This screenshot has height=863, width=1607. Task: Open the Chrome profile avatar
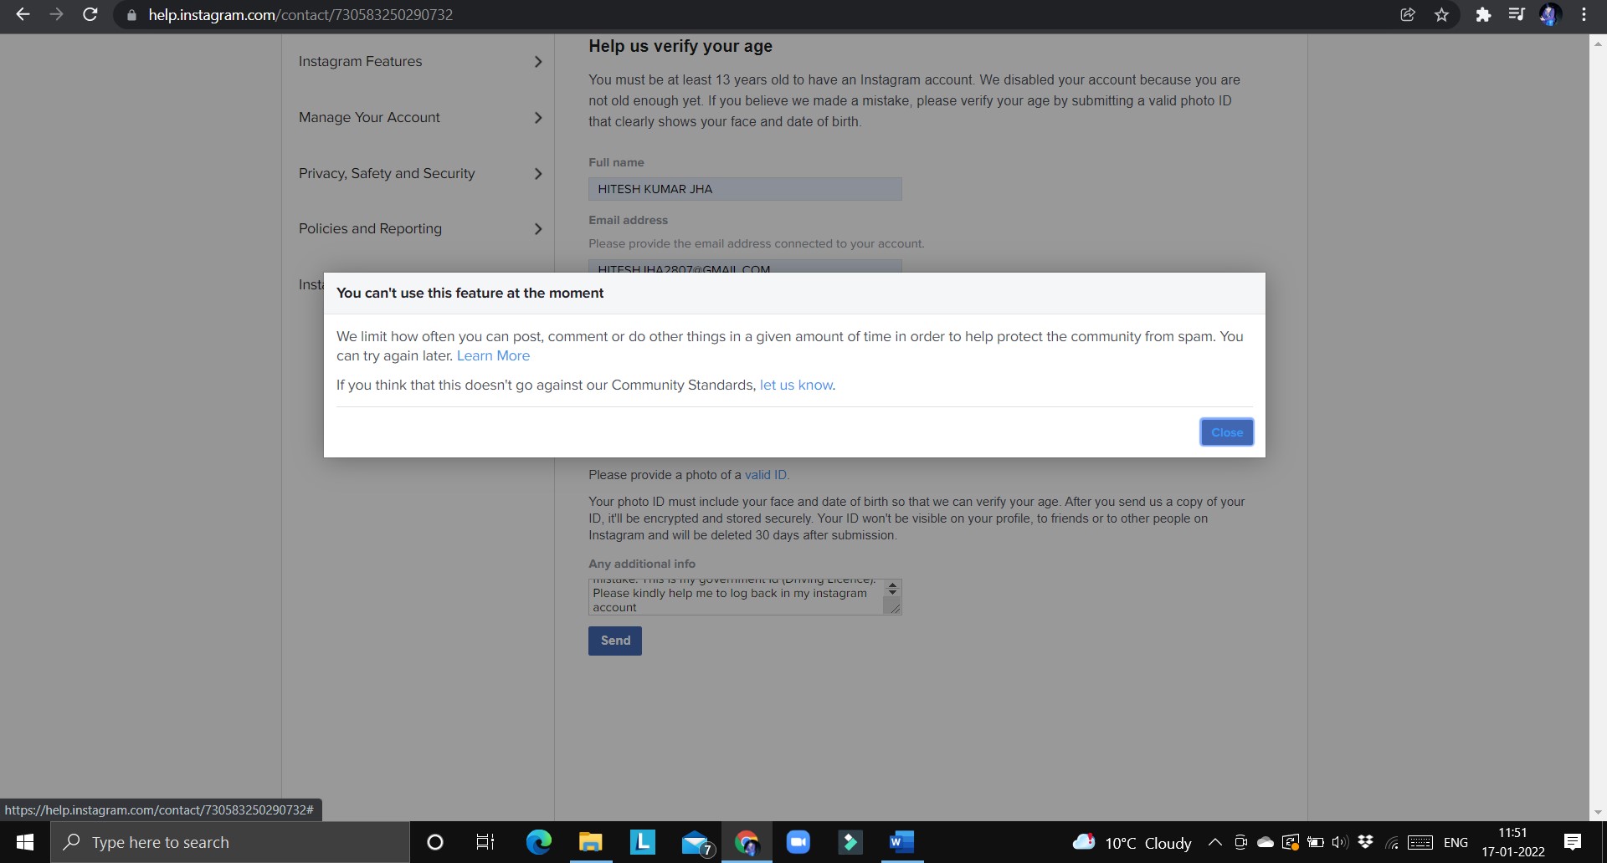[1551, 14]
